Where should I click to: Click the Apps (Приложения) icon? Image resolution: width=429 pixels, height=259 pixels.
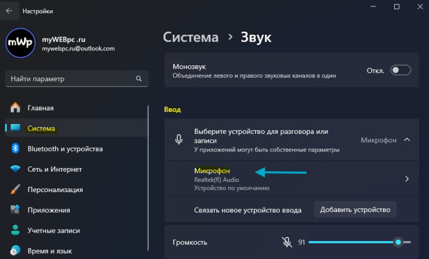point(16,210)
